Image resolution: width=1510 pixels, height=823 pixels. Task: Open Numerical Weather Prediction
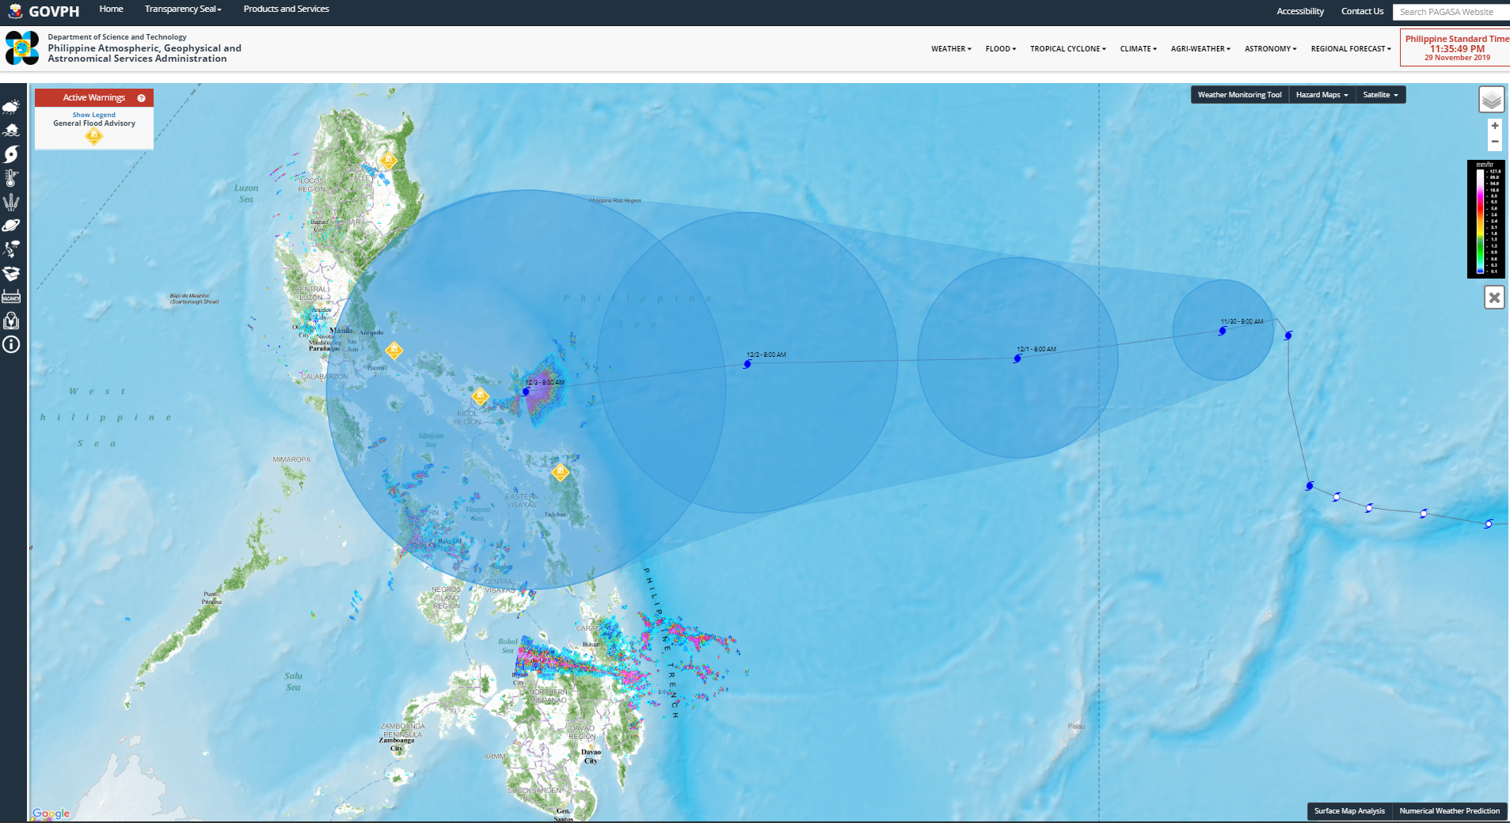[x=1449, y=811]
